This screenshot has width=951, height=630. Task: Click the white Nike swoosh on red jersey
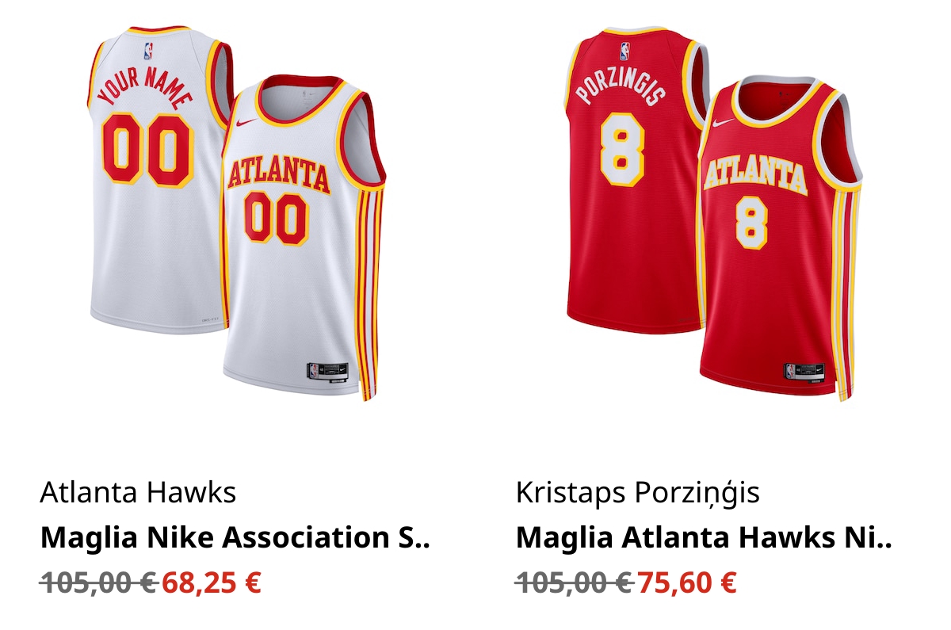[x=723, y=123]
